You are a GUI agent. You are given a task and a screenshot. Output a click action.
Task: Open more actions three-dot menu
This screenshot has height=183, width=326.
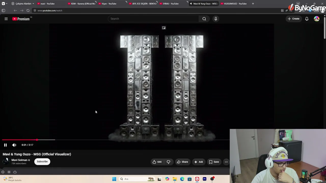[226, 162]
